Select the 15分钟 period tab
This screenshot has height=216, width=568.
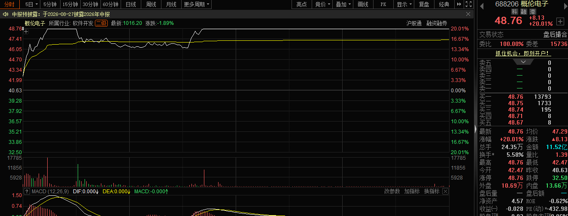click(70, 4)
